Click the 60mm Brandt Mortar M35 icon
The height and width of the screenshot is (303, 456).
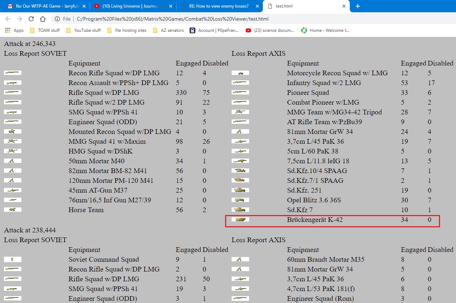click(x=240, y=259)
